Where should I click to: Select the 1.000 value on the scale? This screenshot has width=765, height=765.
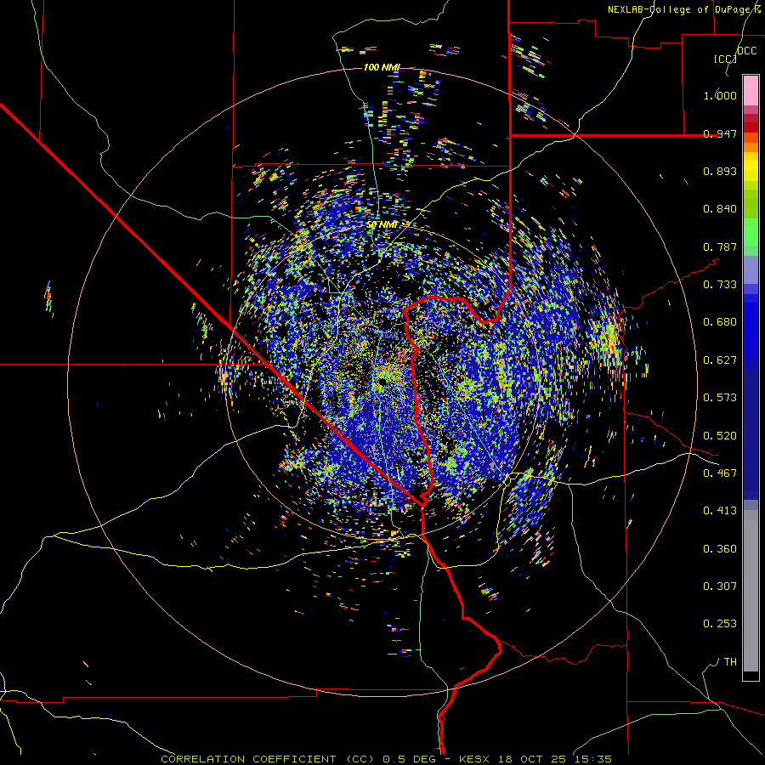tap(720, 95)
